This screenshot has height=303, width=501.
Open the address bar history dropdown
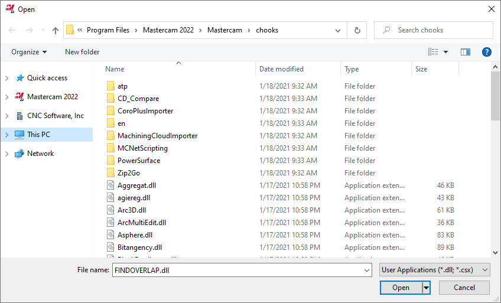[x=338, y=30]
